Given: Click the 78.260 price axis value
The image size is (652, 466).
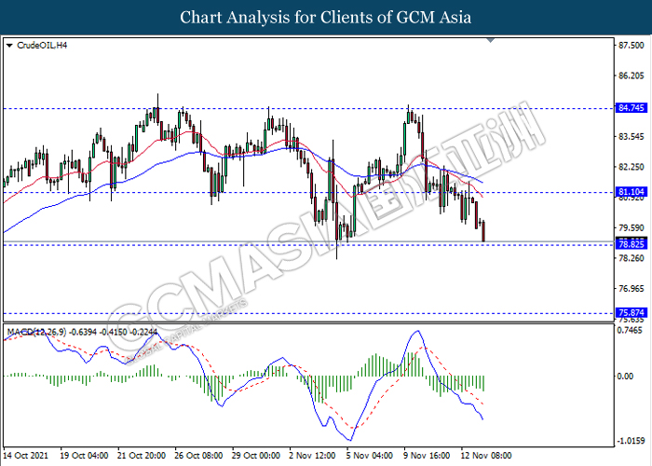Looking at the screenshot, I should tap(632, 258).
